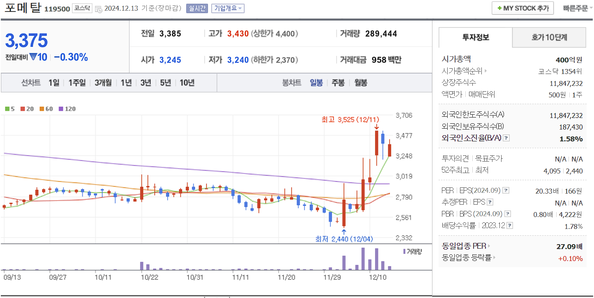This screenshot has height=298, width=594.
Task: Click the help icon next to PBR BPS(2024.09)
Action: [508, 213]
